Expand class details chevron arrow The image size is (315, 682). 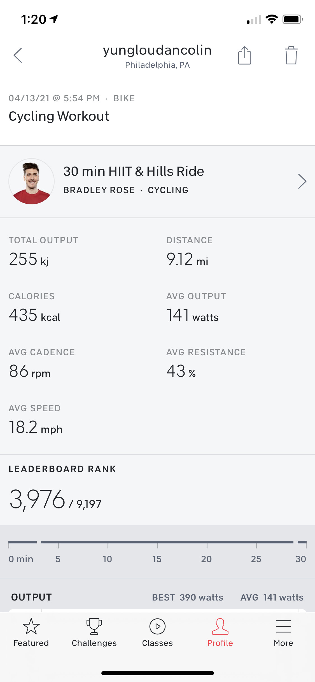click(x=302, y=181)
